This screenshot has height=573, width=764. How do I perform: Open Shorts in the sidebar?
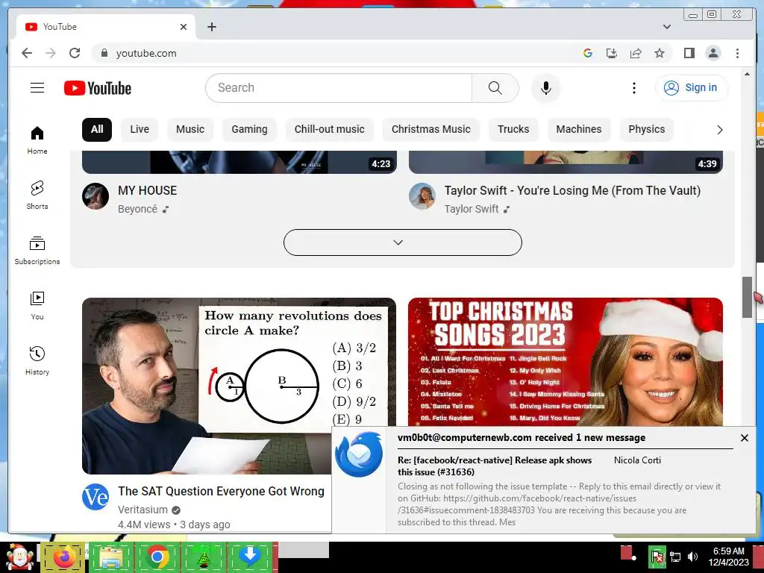point(37,195)
